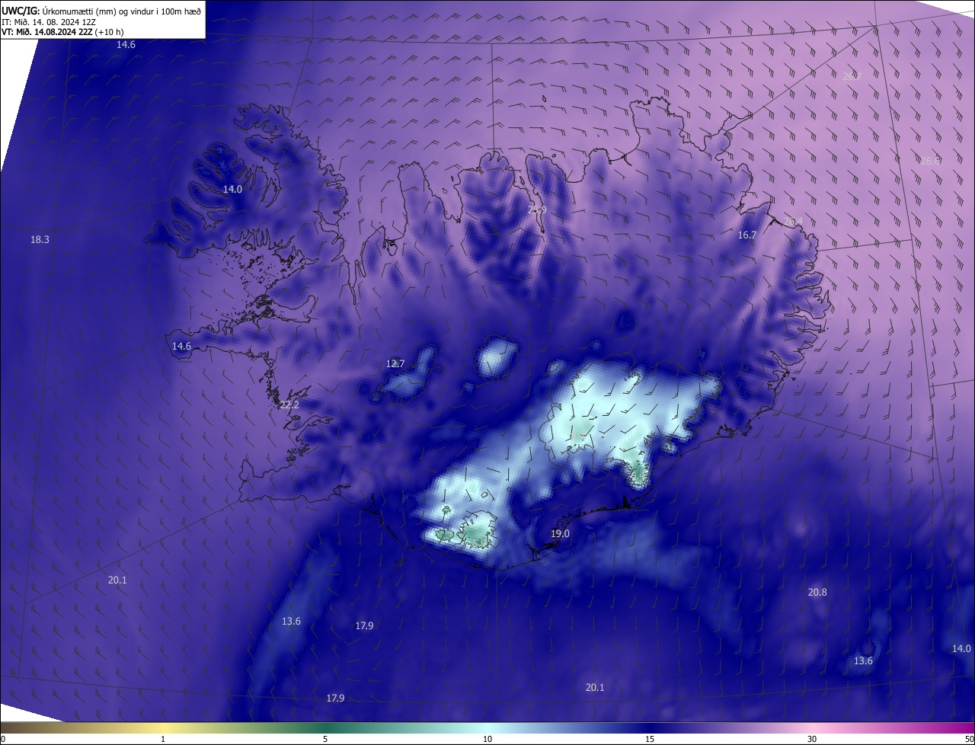Click the 20.1 value southwest of Iceland
The width and height of the screenshot is (975, 745).
[x=117, y=580]
